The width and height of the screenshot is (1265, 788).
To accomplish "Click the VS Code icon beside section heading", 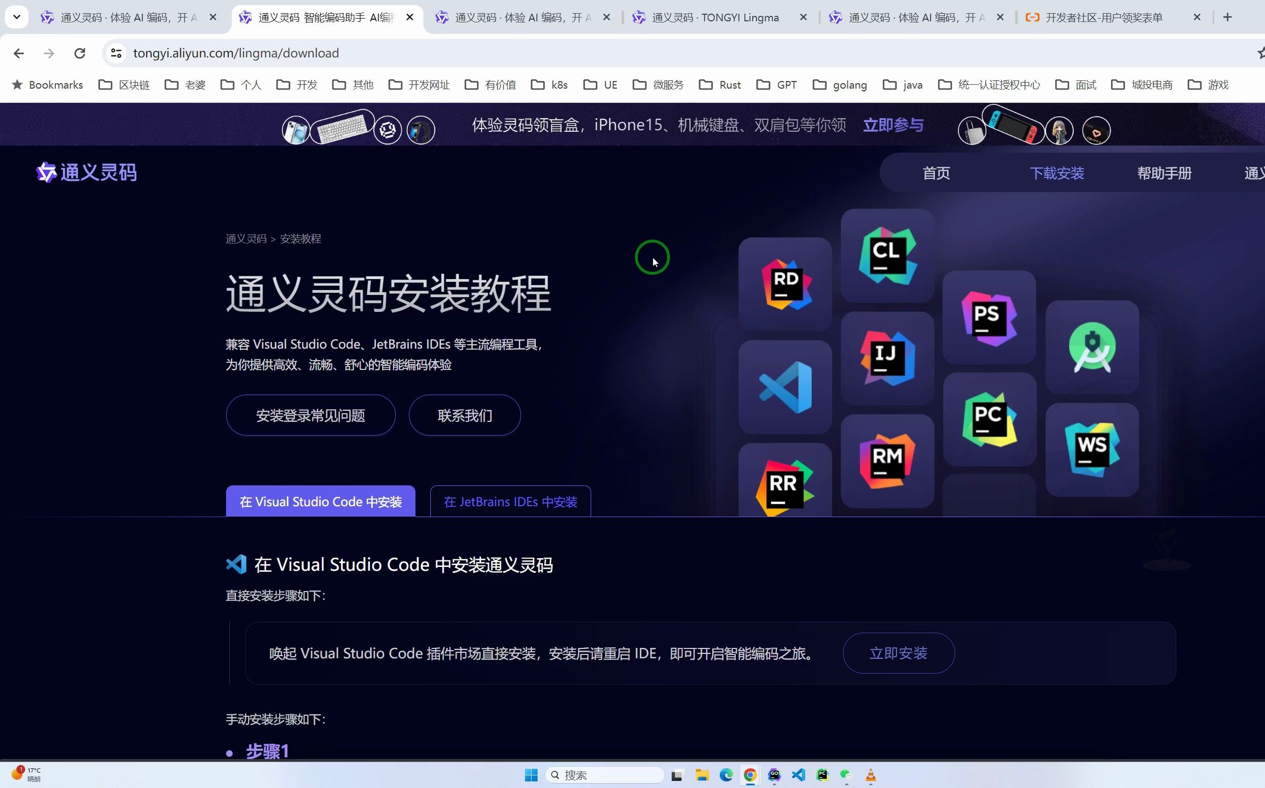I will tap(236, 564).
